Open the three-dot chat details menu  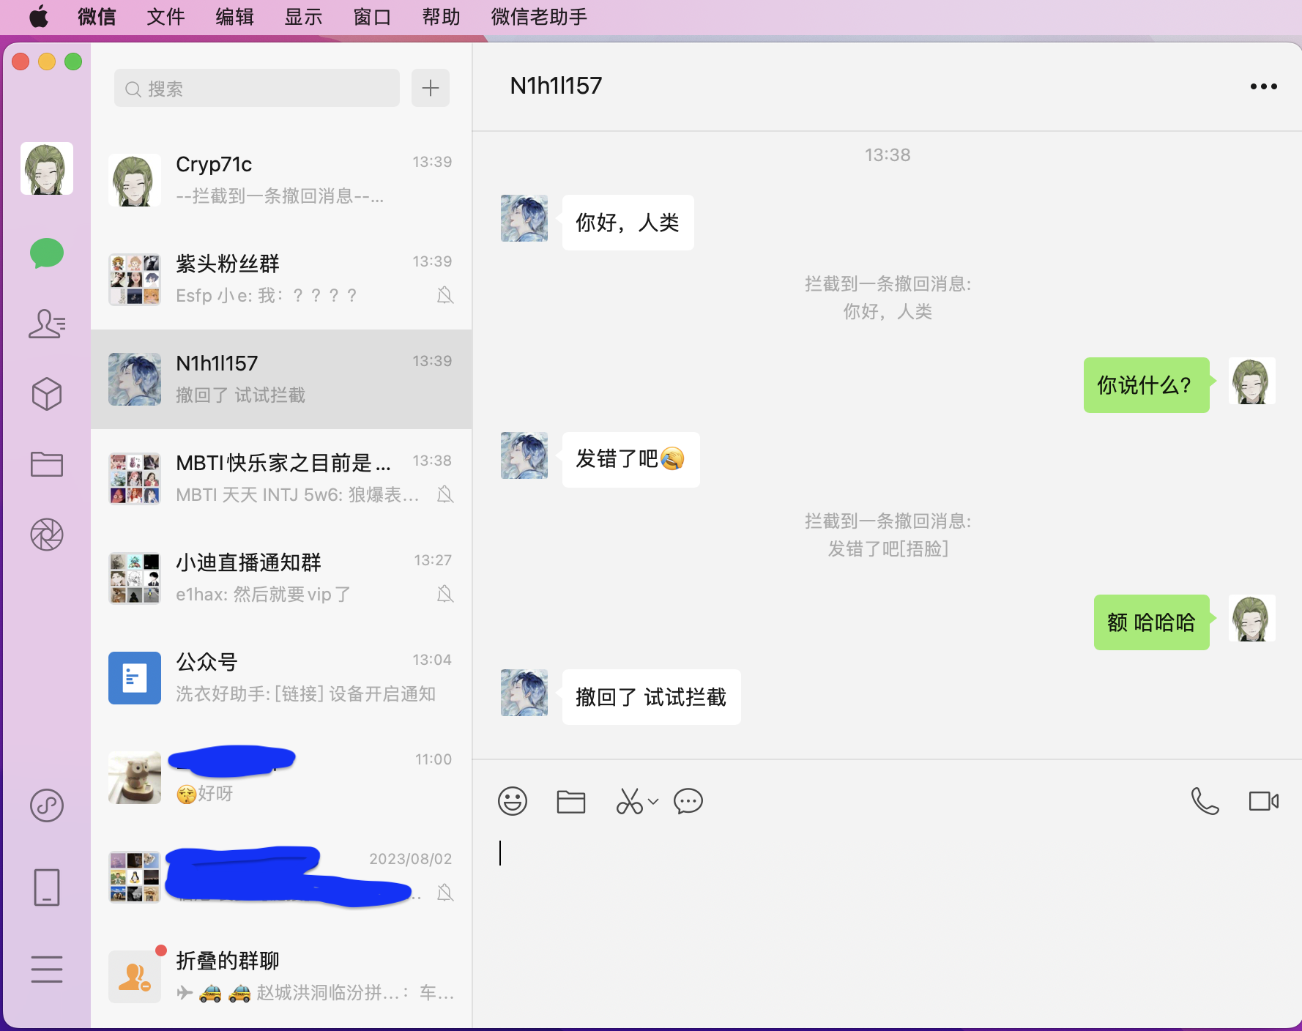point(1263,86)
